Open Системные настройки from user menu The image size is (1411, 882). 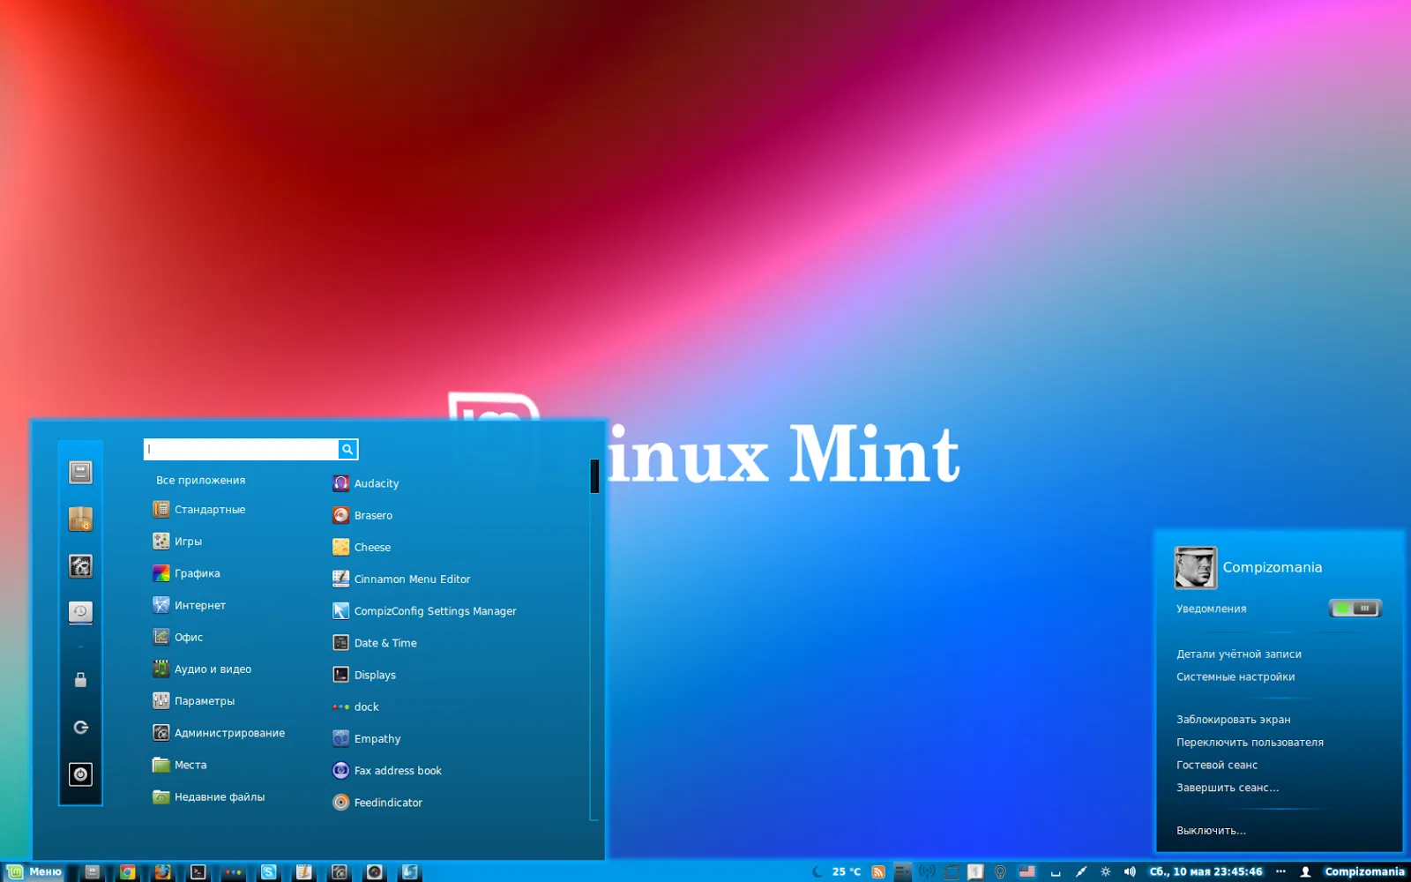pyautogui.click(x=1236, y=676)
